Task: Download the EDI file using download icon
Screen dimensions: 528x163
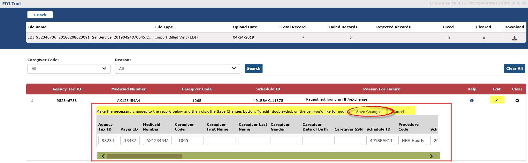Action: [x=514, y=38]
